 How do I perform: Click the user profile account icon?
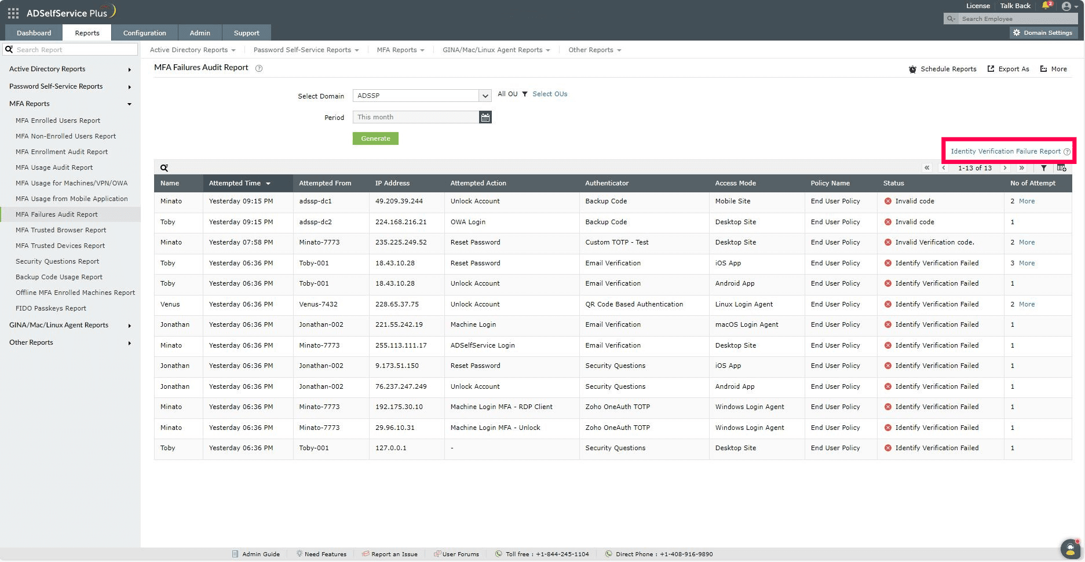pyautogui.click(x=1066, y=6)
